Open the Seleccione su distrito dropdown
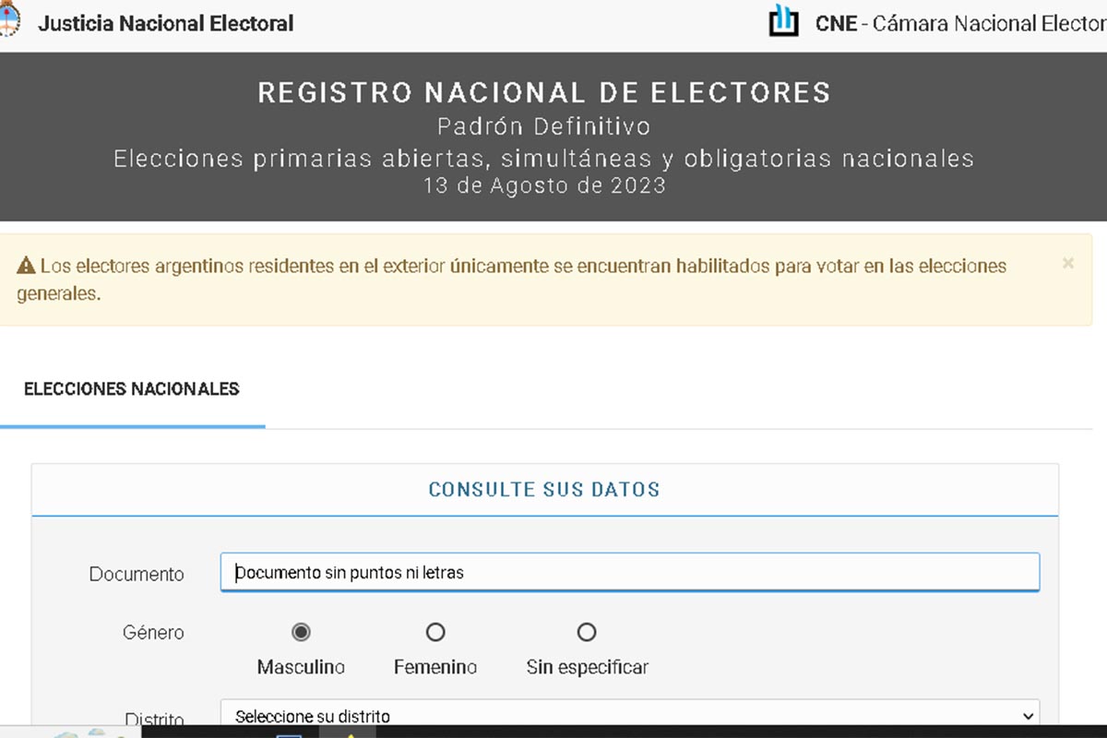This screenshot has height=738, width=1107. pos(630,716)
